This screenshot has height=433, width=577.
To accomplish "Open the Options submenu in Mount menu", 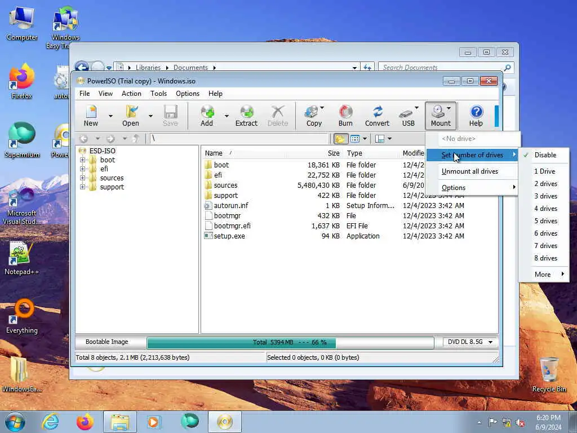I will pyautogui.click(x=472, y=188).
